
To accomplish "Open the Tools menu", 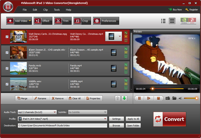I will click(x=57, y=10).
